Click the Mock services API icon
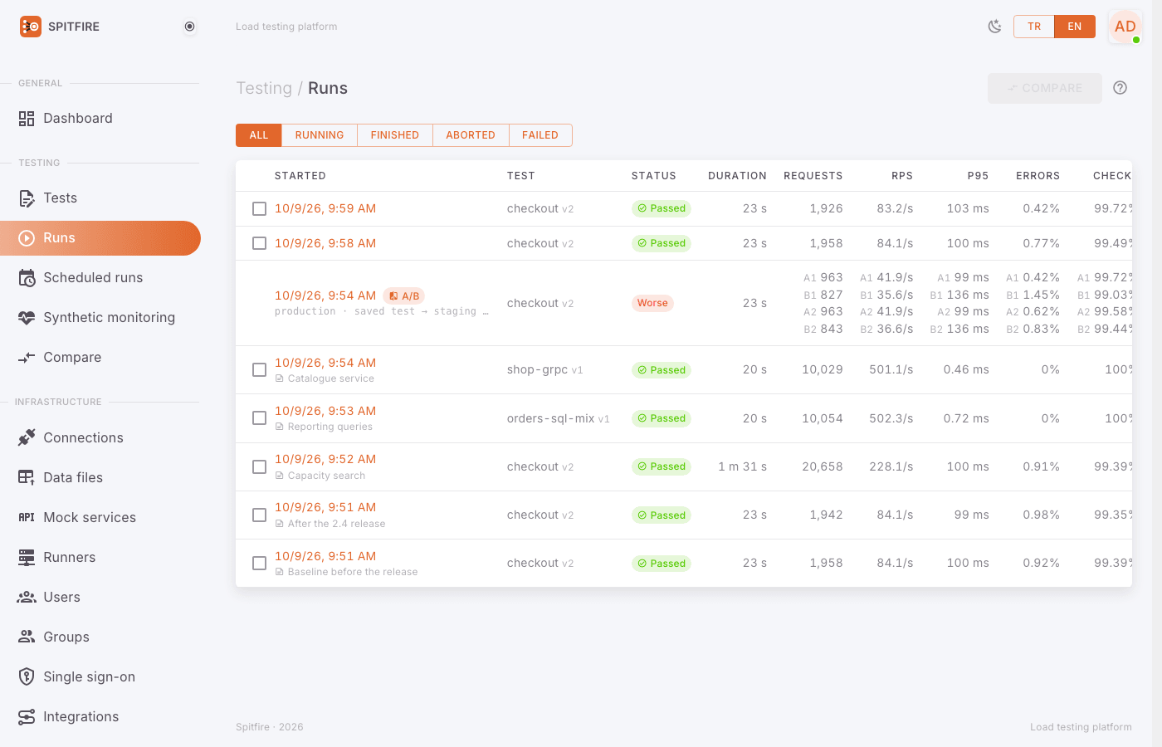1162x747 pixels. click(27, 517)
